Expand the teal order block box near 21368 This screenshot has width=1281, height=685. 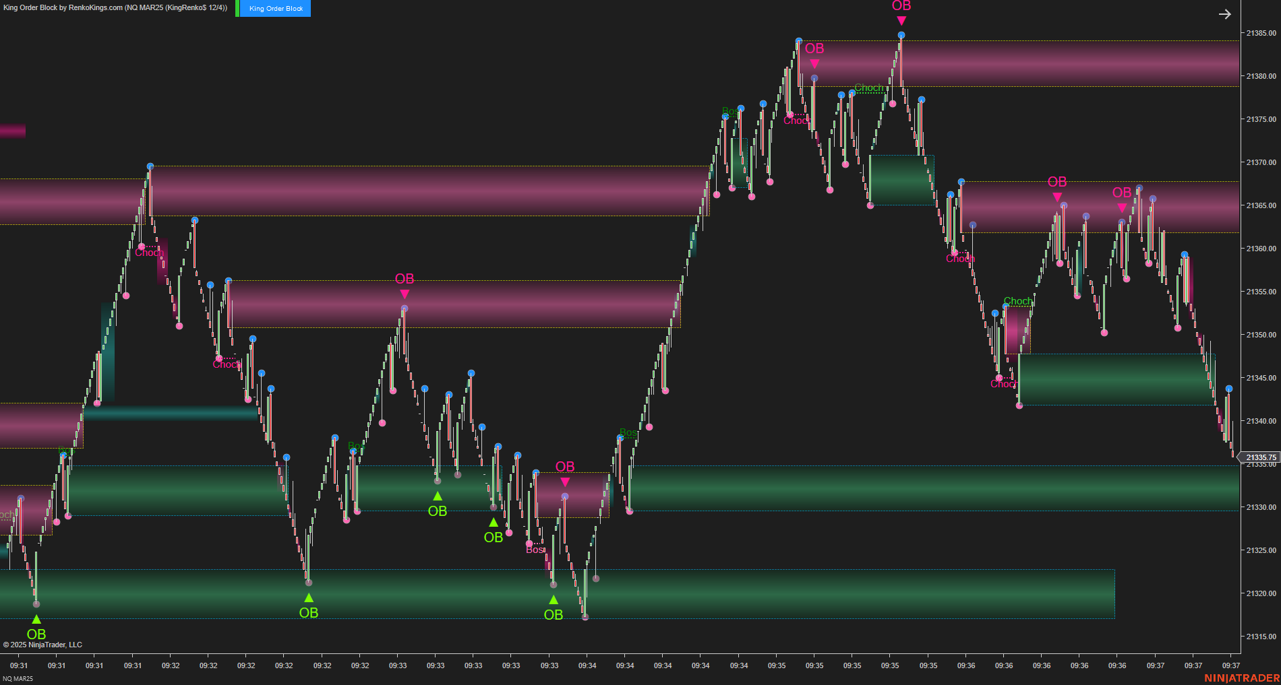(x=902, y=182)
